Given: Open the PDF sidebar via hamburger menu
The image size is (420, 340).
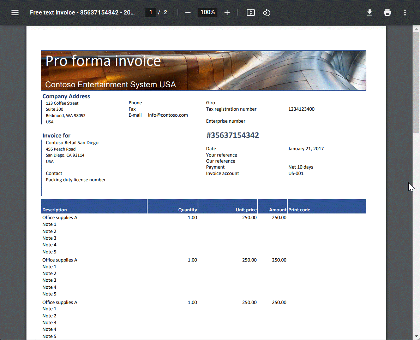Looking at the screenshot, I should coord(15,12).
